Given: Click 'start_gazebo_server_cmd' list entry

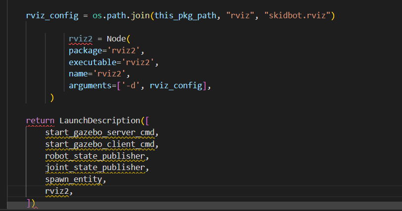Looking at the screenshot, I should [100, 133].
